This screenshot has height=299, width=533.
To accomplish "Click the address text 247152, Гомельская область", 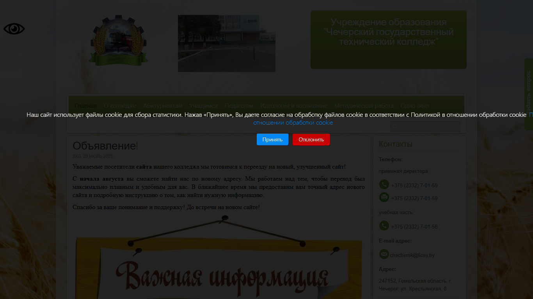I will click(415, 285).
